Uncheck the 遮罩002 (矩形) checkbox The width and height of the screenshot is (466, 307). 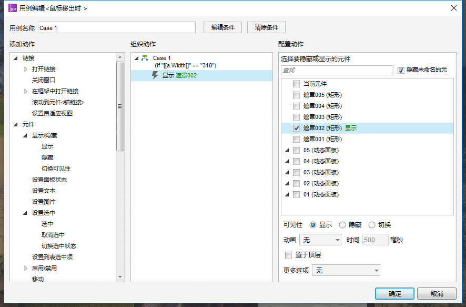click(296, 128)
